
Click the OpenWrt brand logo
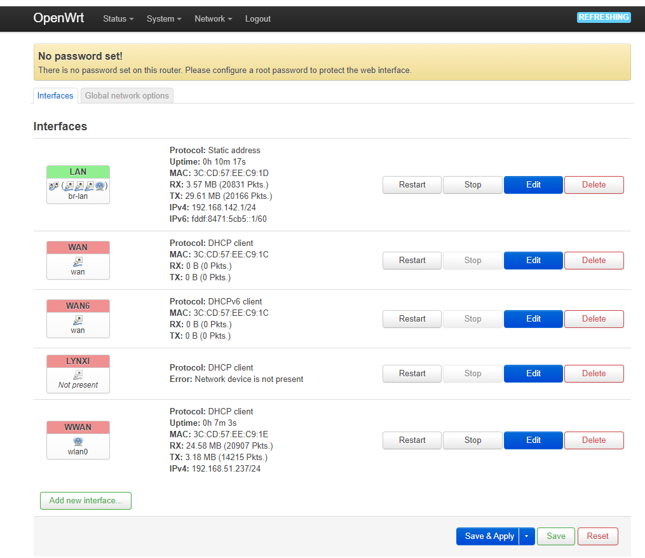(58, 18)
